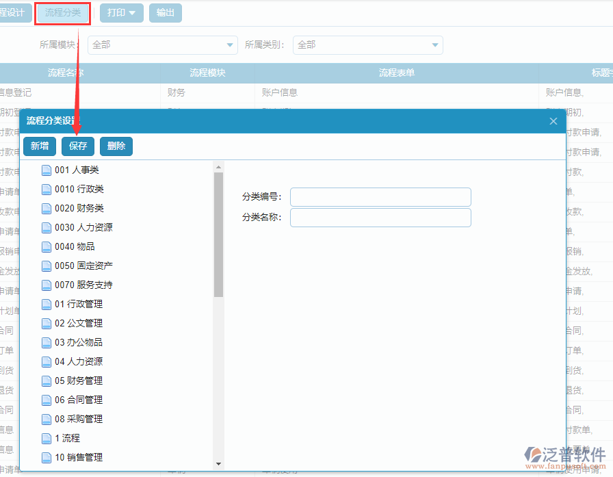Click the folder icon beside 0020 财务类

(46, 208)
